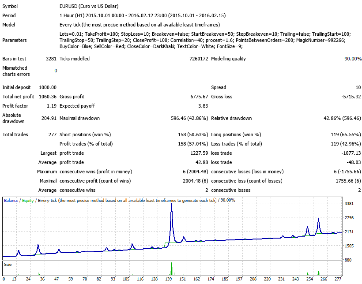Click Maximal drawdown value 596.46 (42.86%)
This screenshot has height=284, width=362.
click(189, 118)
